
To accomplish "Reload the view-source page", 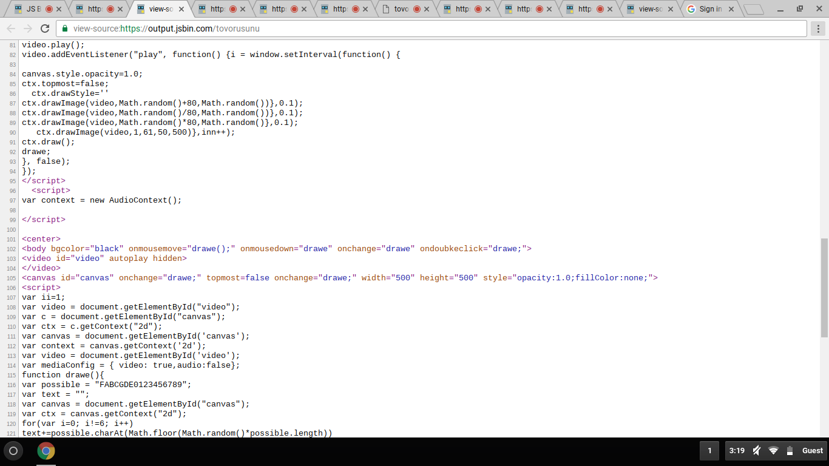I will point(45,29).
